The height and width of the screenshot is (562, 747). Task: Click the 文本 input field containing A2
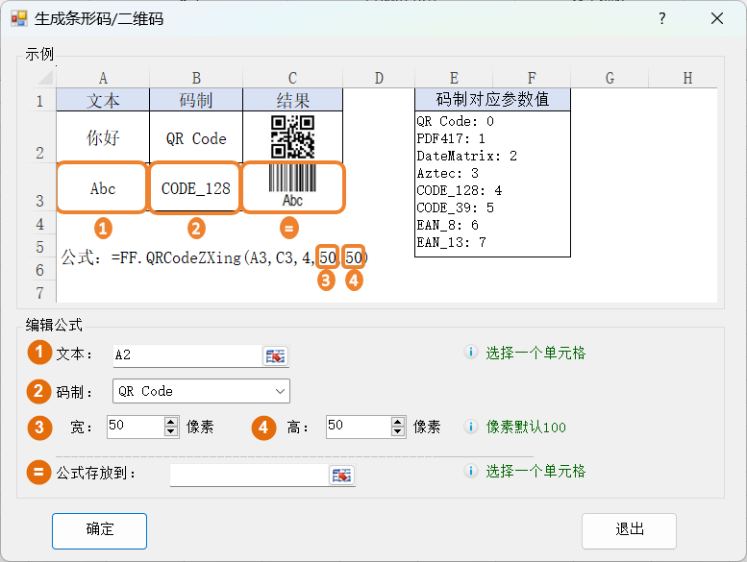187,355
